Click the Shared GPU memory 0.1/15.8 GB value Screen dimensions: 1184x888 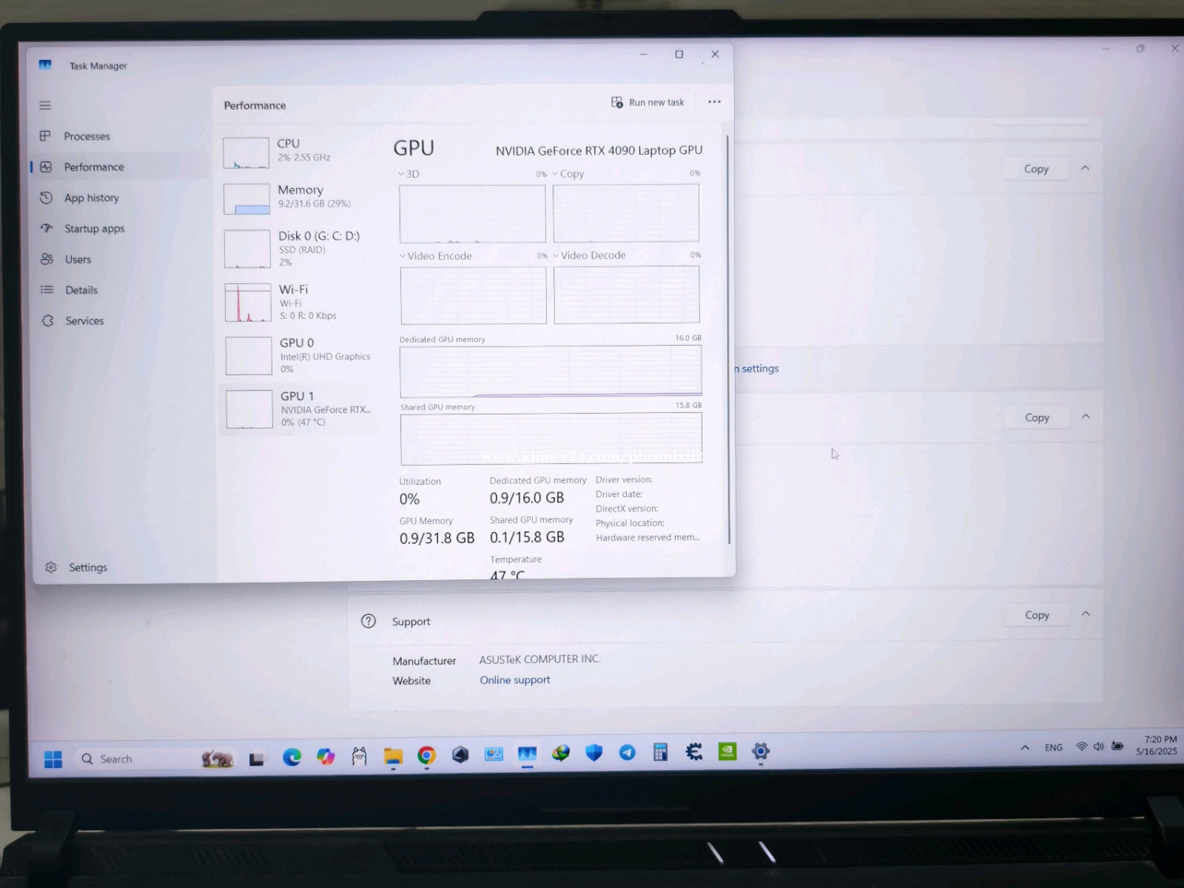pyautogui.click(x=526, y=538)
